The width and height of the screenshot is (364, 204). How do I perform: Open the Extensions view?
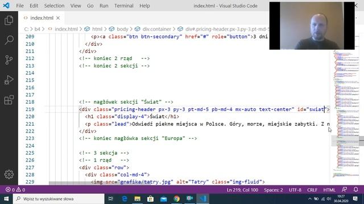click(x=9, y=100)
